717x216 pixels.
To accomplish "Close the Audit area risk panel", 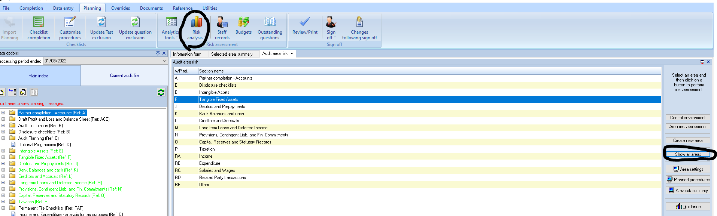I will [x=708, y=62].
